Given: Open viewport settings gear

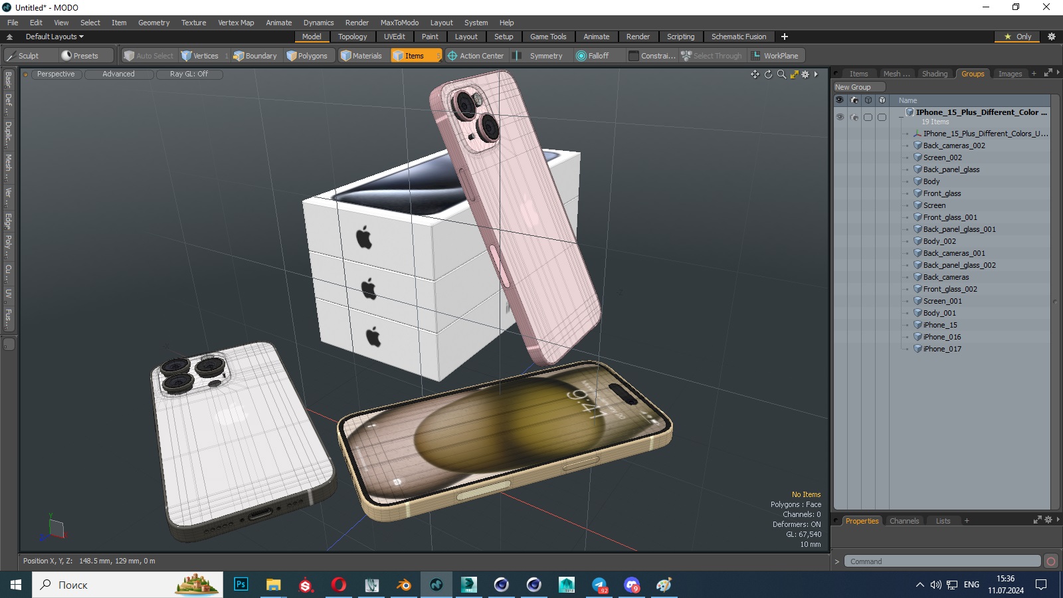Looking at the screenshot, I should pyautogui.click(x=805, y=74).
